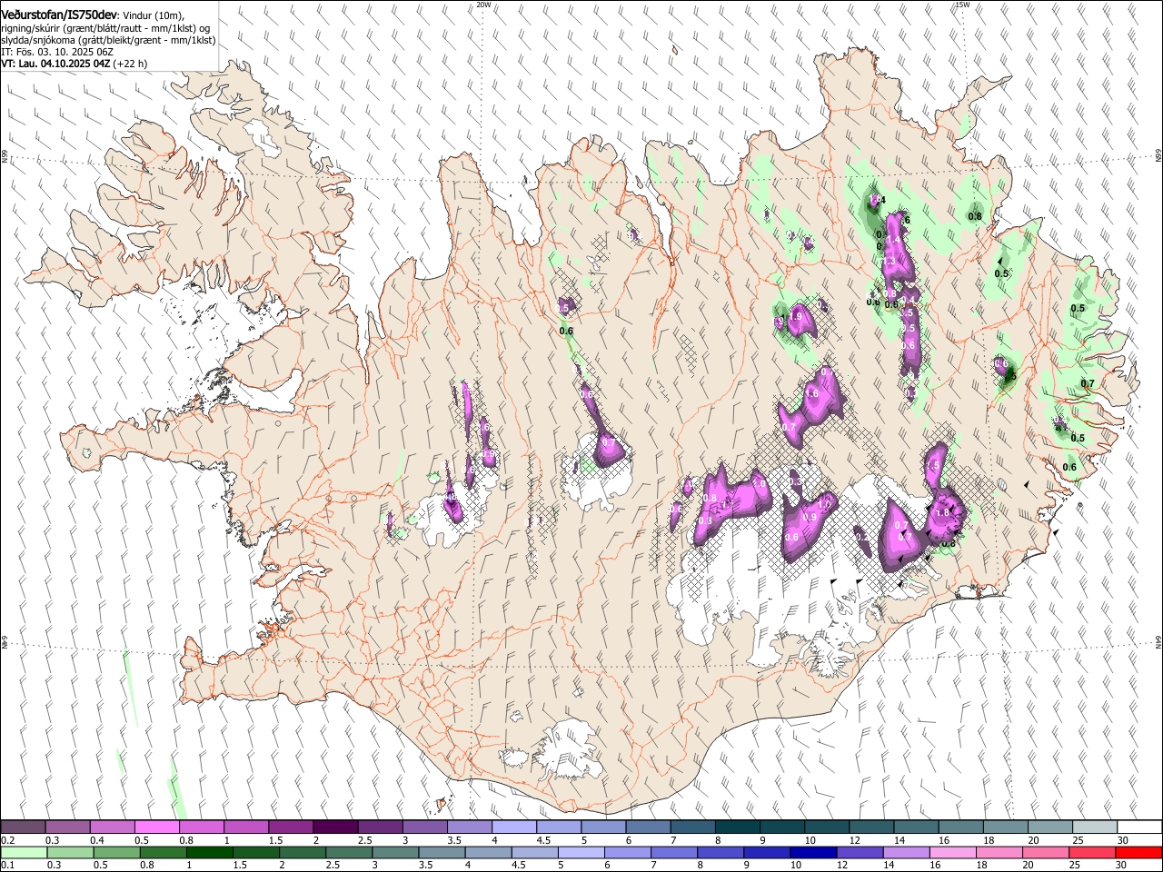Click the '12' label on the rain scale
The height and width of the screenshot is (872, 1163).
pos(841,866)
